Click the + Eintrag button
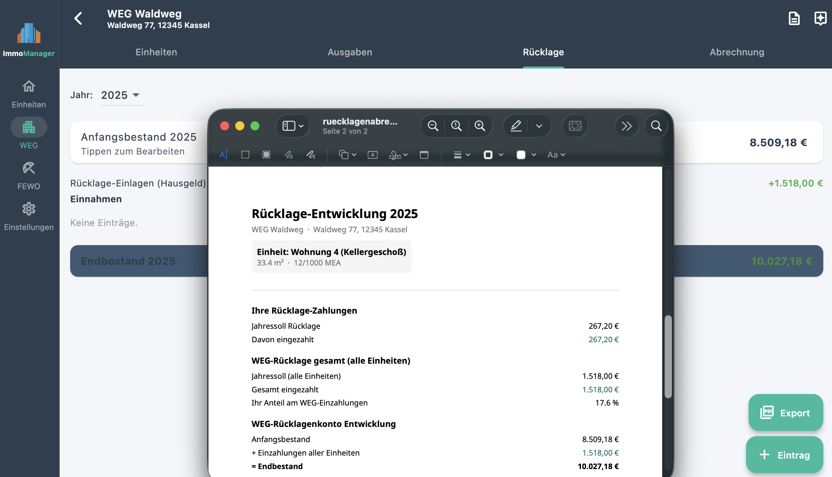 [x=784, y=455]
